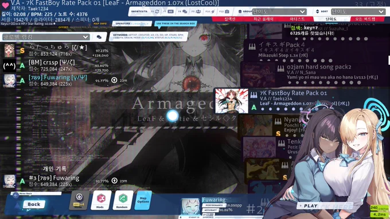This screenshot has height=219, width=390.
Task: Open Map Options button
Action: coord(143,200)
